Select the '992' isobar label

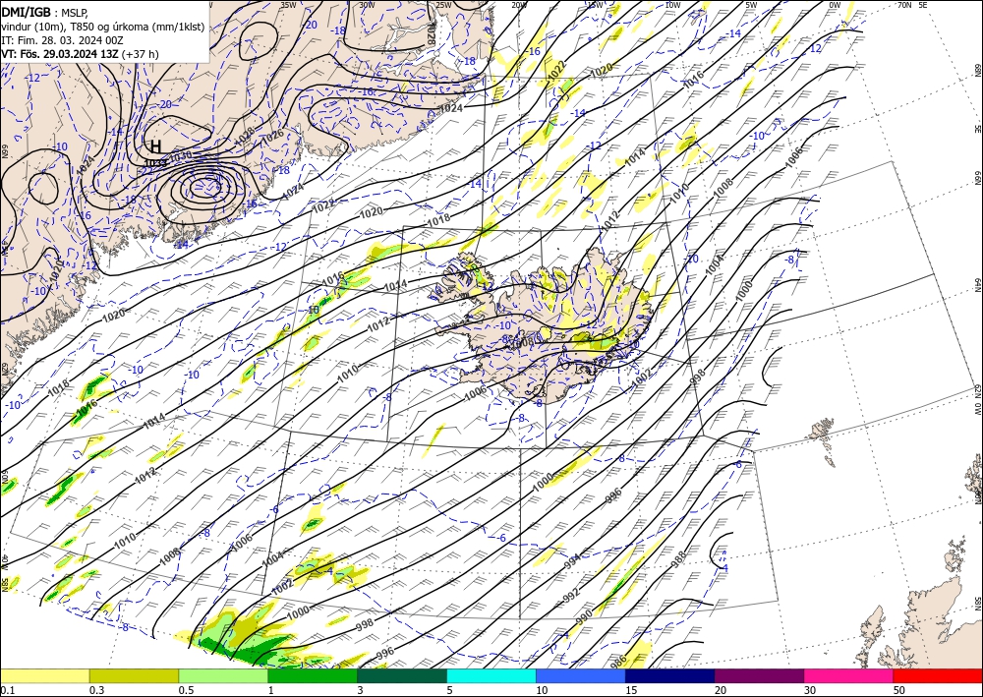pyautogui.click(x=571, y=596)
